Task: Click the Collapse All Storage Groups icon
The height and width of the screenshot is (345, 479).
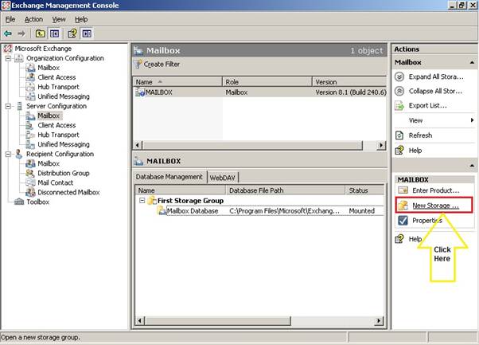Action: (x=399, y=91)
